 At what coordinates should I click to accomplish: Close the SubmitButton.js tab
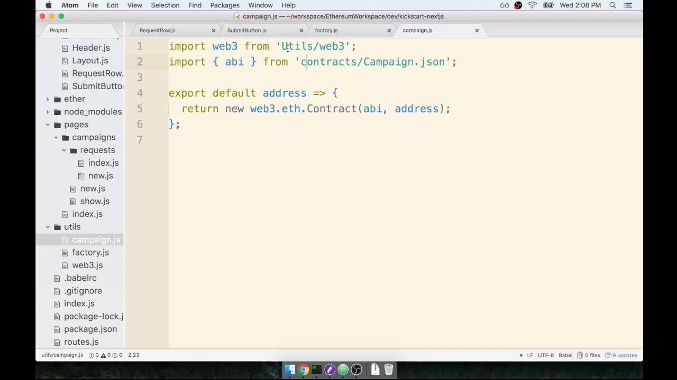point(301,31)
